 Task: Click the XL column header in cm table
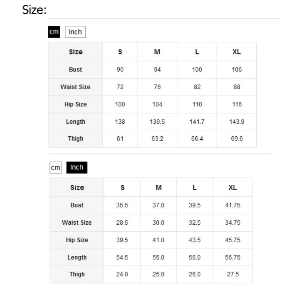[x=237, y=52]
